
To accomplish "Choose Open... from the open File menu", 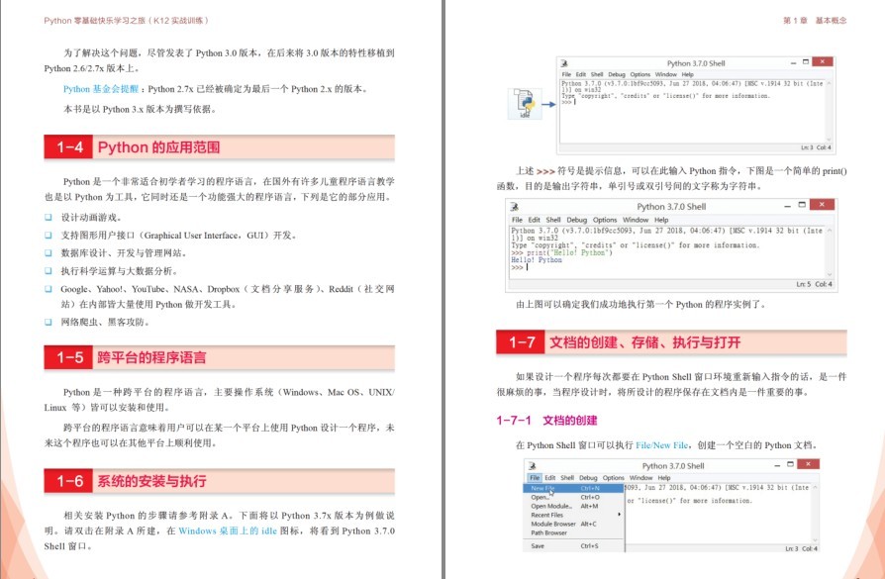I will click(x=574, y=497).
